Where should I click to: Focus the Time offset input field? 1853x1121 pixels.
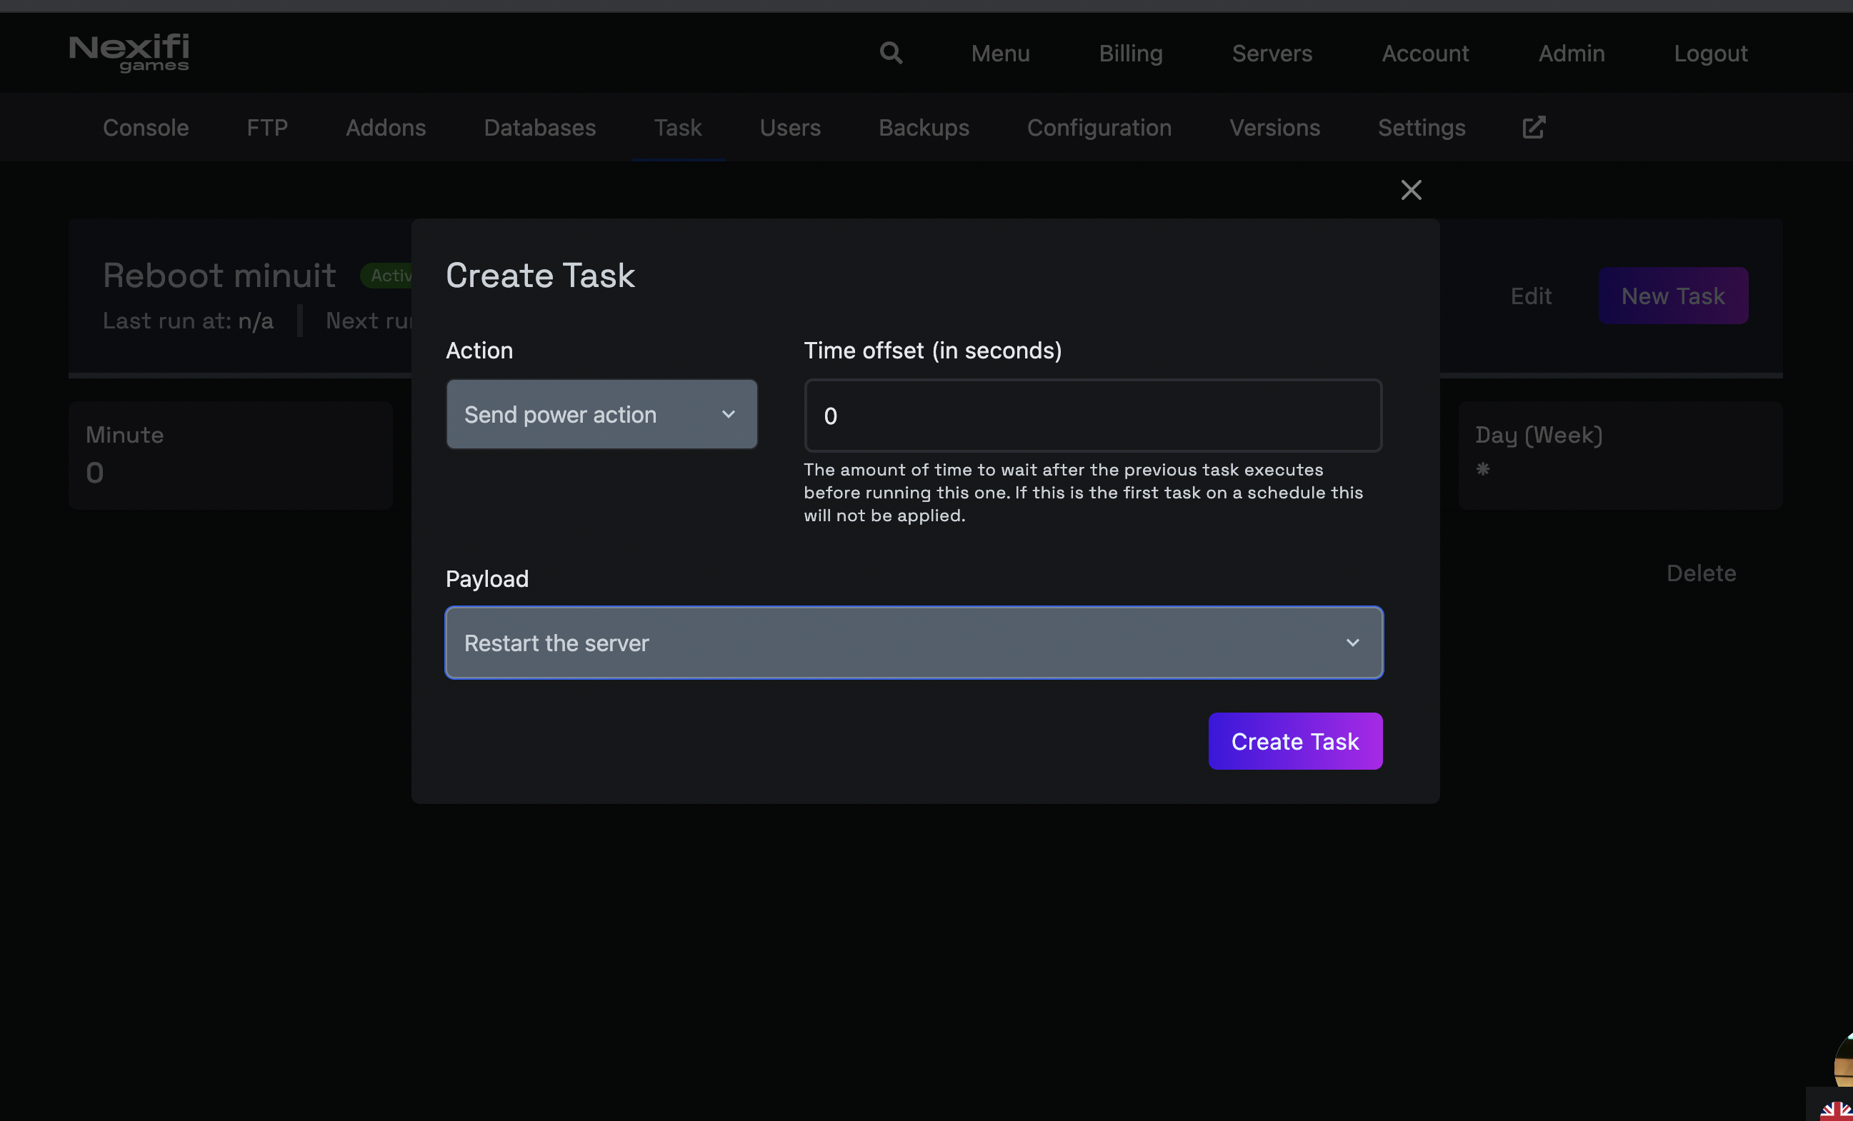(1093, 416)
